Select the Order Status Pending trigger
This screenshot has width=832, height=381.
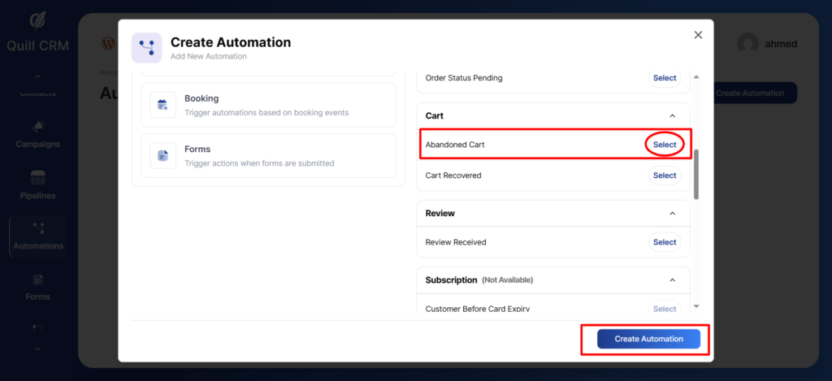pyautogui.click(x=665, y=78)
